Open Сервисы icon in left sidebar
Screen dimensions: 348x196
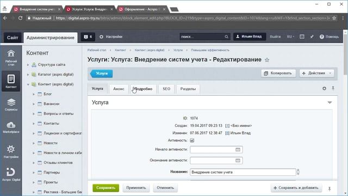[11, 105]
